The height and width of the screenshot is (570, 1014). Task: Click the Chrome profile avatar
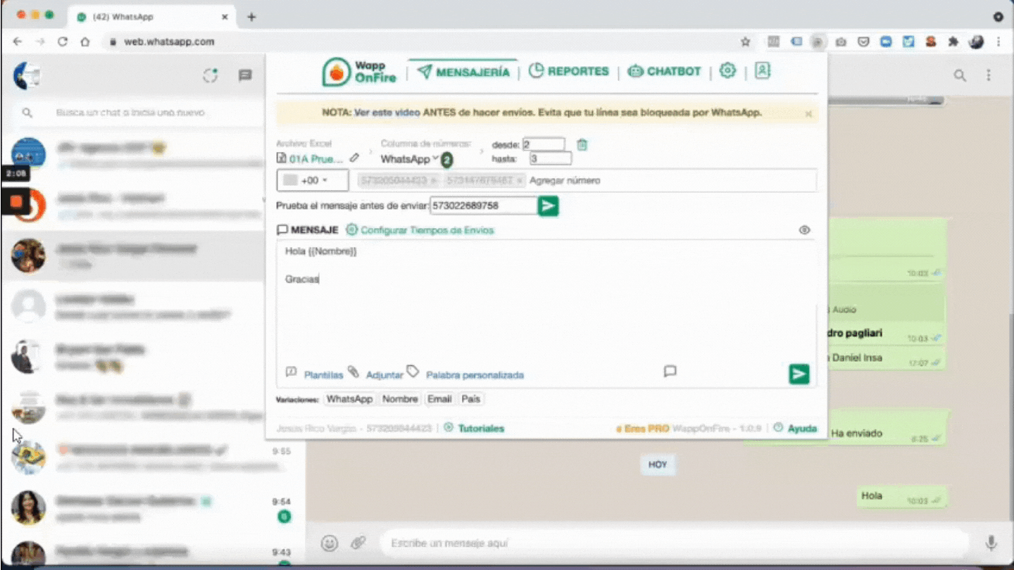pyautogui.click(x=976, y=42)
